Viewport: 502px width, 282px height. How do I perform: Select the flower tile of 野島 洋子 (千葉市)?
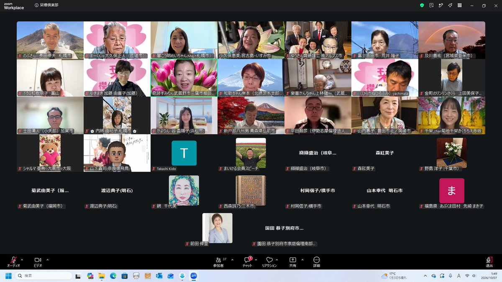[452, 153]
